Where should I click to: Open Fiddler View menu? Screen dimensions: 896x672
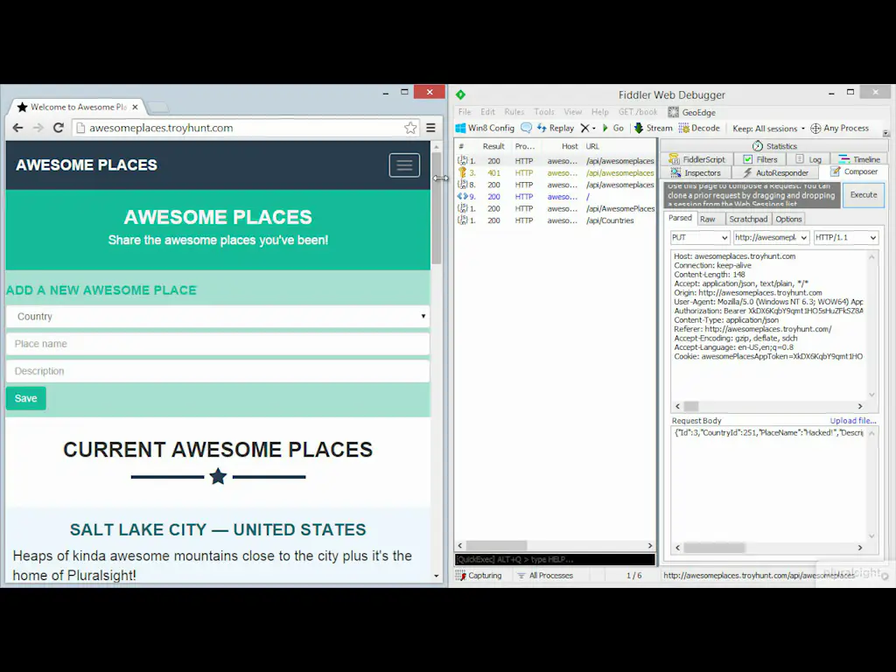point(572,112)
